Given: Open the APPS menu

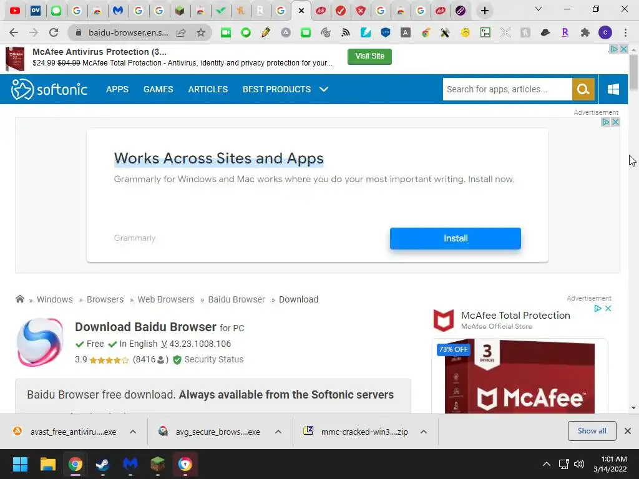Looking at the screenshot, I should pos(117,89).
